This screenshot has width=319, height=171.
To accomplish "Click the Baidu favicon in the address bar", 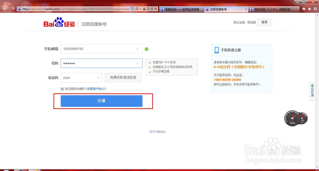I will (19, 9).
